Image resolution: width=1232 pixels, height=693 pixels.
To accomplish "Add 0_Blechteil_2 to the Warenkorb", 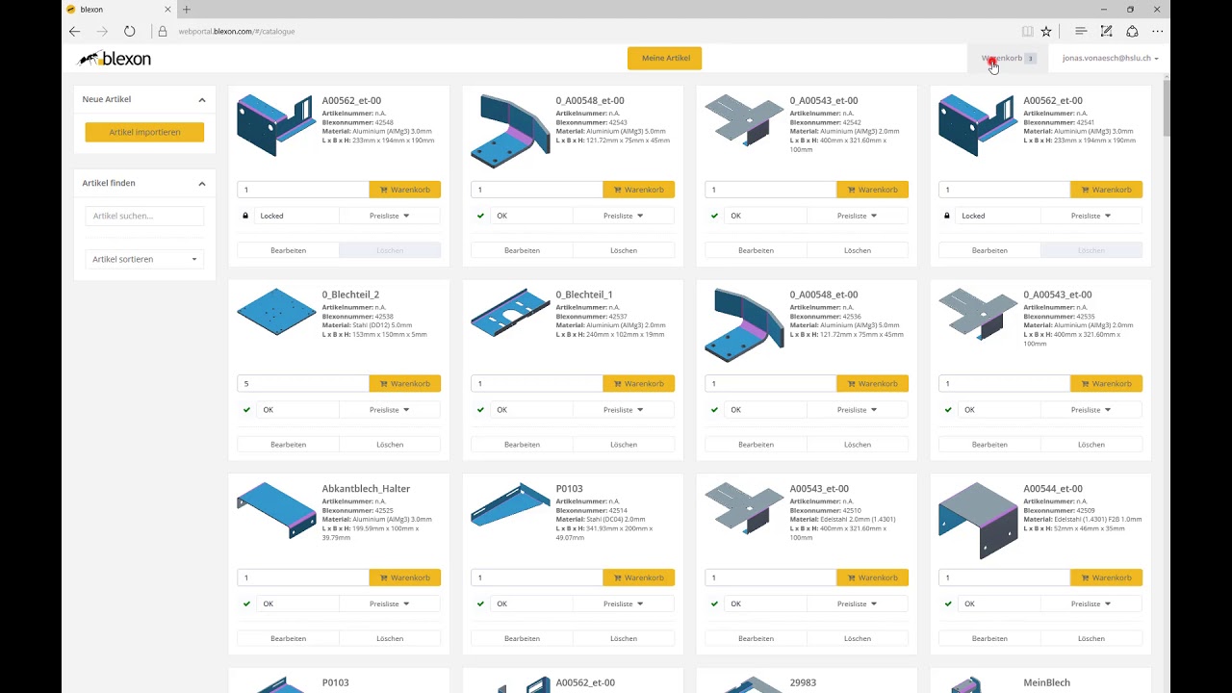I will [x=405, y=383].
